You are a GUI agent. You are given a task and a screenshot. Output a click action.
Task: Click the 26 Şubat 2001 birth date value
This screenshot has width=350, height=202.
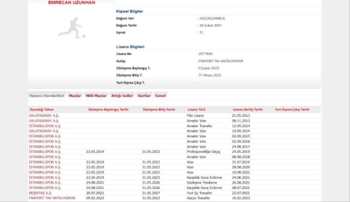(x=211, y=26)
